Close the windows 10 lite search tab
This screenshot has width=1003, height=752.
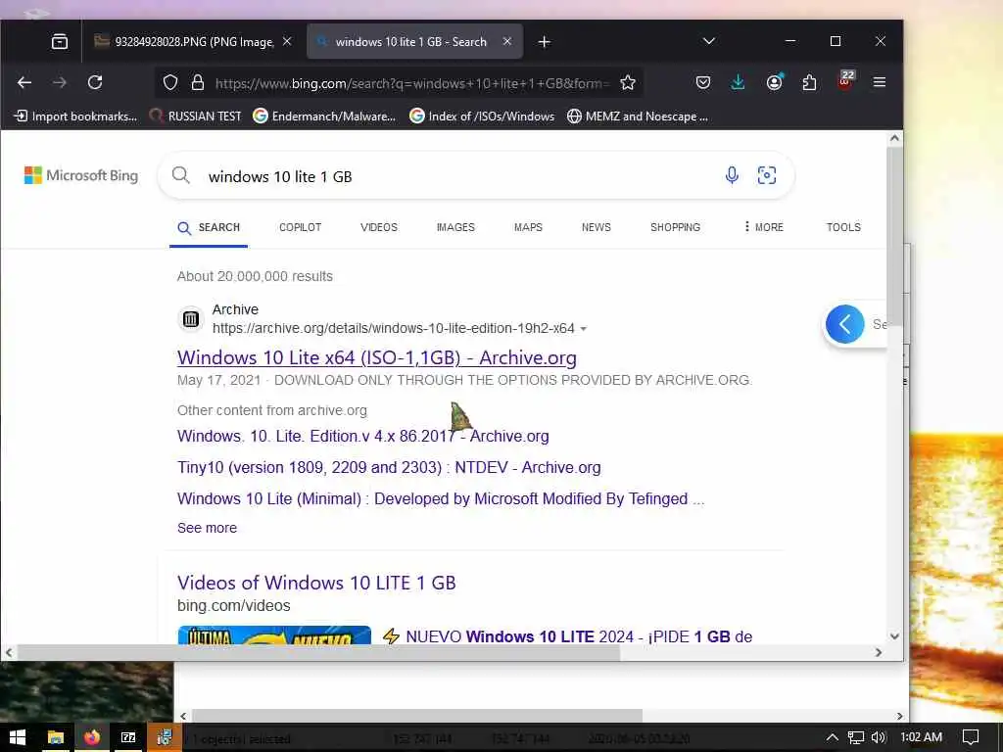[507, 41]
